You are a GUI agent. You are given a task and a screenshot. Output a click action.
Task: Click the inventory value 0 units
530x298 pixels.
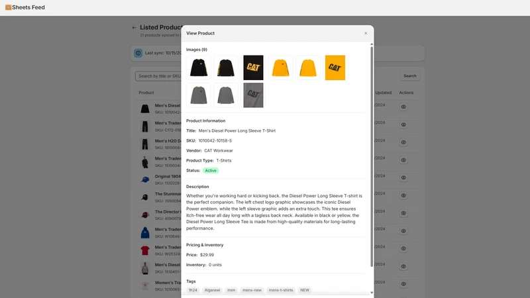click(x=215, y=265)
